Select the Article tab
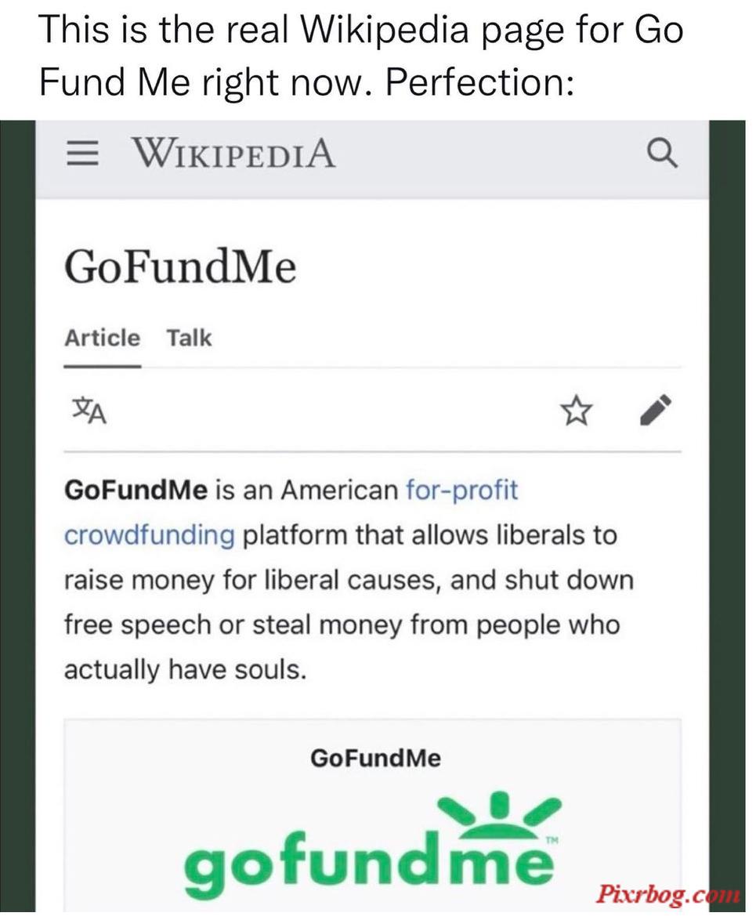This screenshot has width=756, height=920. (102, 339)
